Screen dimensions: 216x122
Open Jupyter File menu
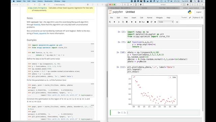point(111,18)
